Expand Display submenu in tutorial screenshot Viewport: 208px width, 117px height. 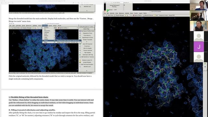pos(48,28)
